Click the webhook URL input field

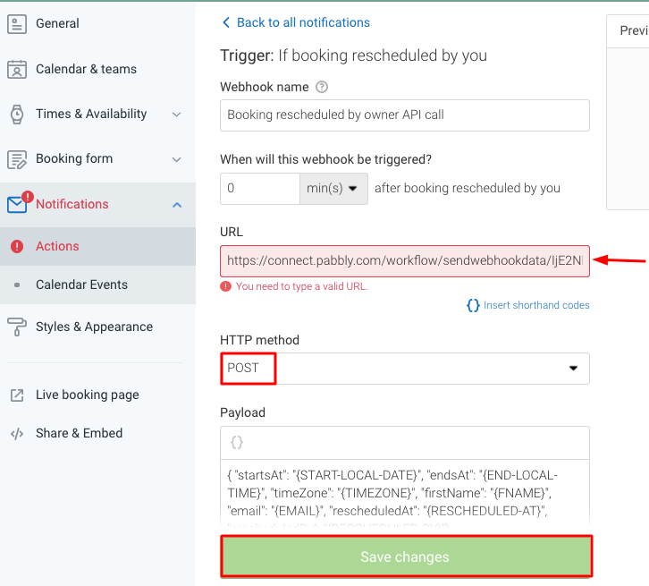pyautogui.click(x=404, y=261)
